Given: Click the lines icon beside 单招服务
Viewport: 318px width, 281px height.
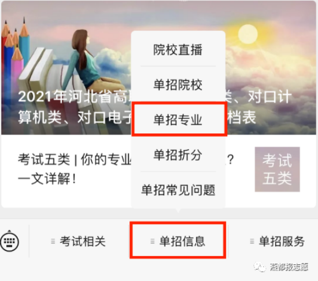Looking at the screenshot, I should (x=252, y=241).
